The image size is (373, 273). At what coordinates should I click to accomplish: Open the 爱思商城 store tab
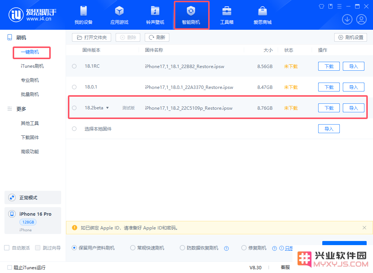coord(262,15)
